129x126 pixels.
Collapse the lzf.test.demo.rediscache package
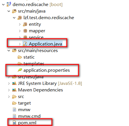(x=14, y=18)
